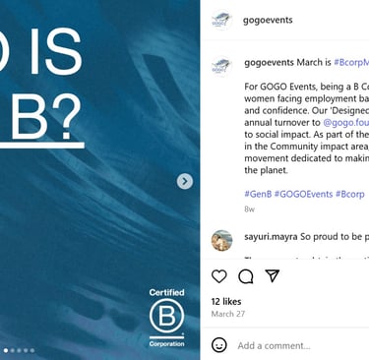
Task: Click the gogoevents avatar in the header
Action: tap(221, 20)
